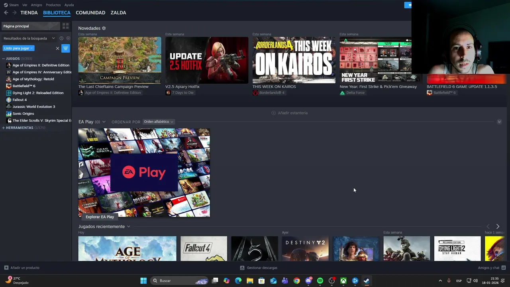Open Amigos y chat icon
Viewport: 510px width, 287px height.
[504, 268]
